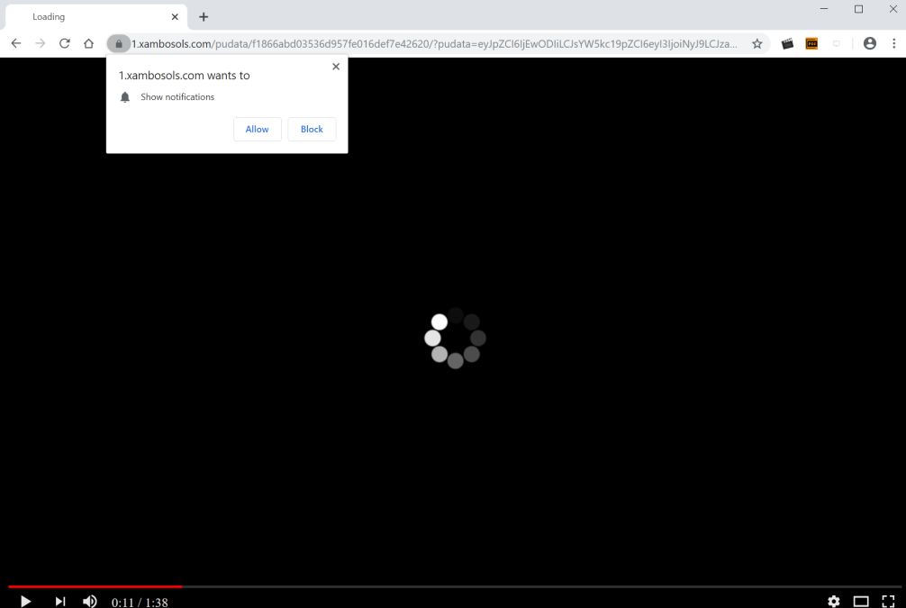Open the browser home page
The height and width of the screenshot is (608, 906).
pos(88,43)
